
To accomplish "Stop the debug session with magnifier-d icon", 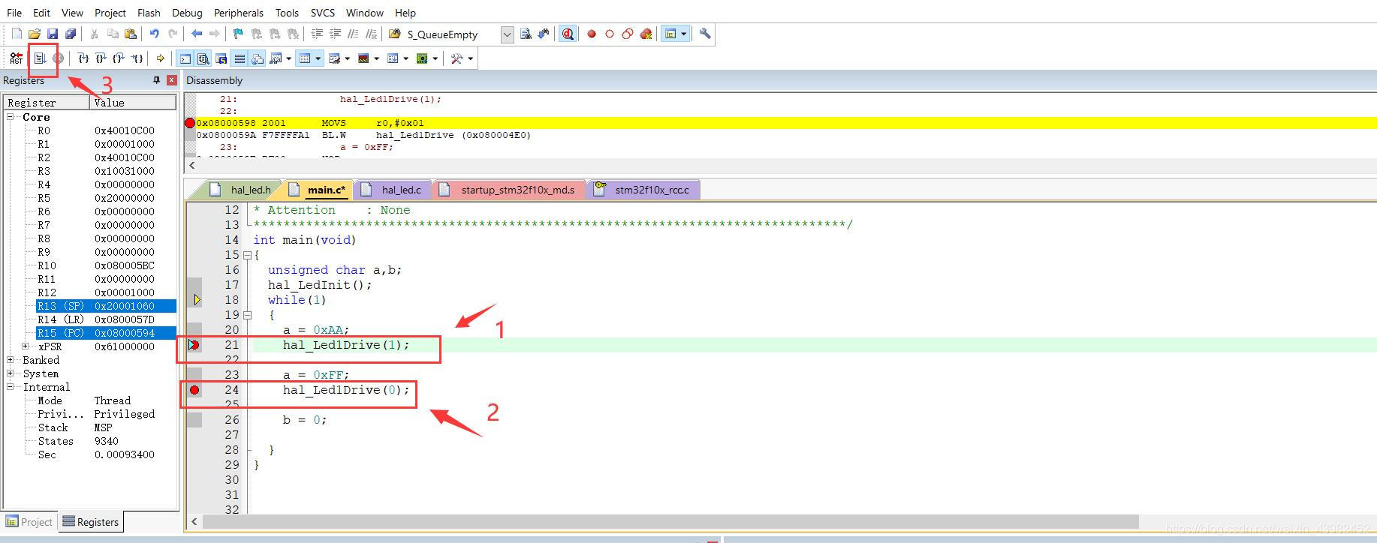I will (568, 34).
